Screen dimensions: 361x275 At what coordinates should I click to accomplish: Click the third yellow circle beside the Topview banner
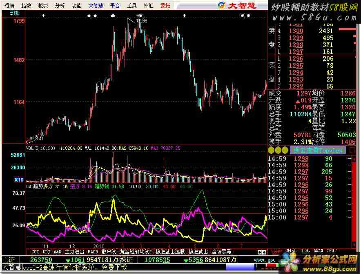pyautogui.click(x=285, y=151)
